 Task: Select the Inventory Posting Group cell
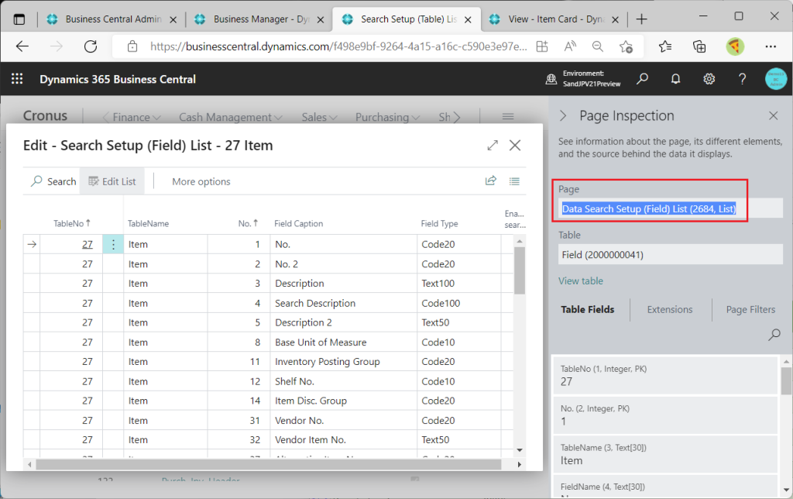[x=344, y=362]
